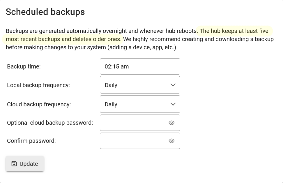
Task: Show the optional cloud backup password
Action: 171,123
